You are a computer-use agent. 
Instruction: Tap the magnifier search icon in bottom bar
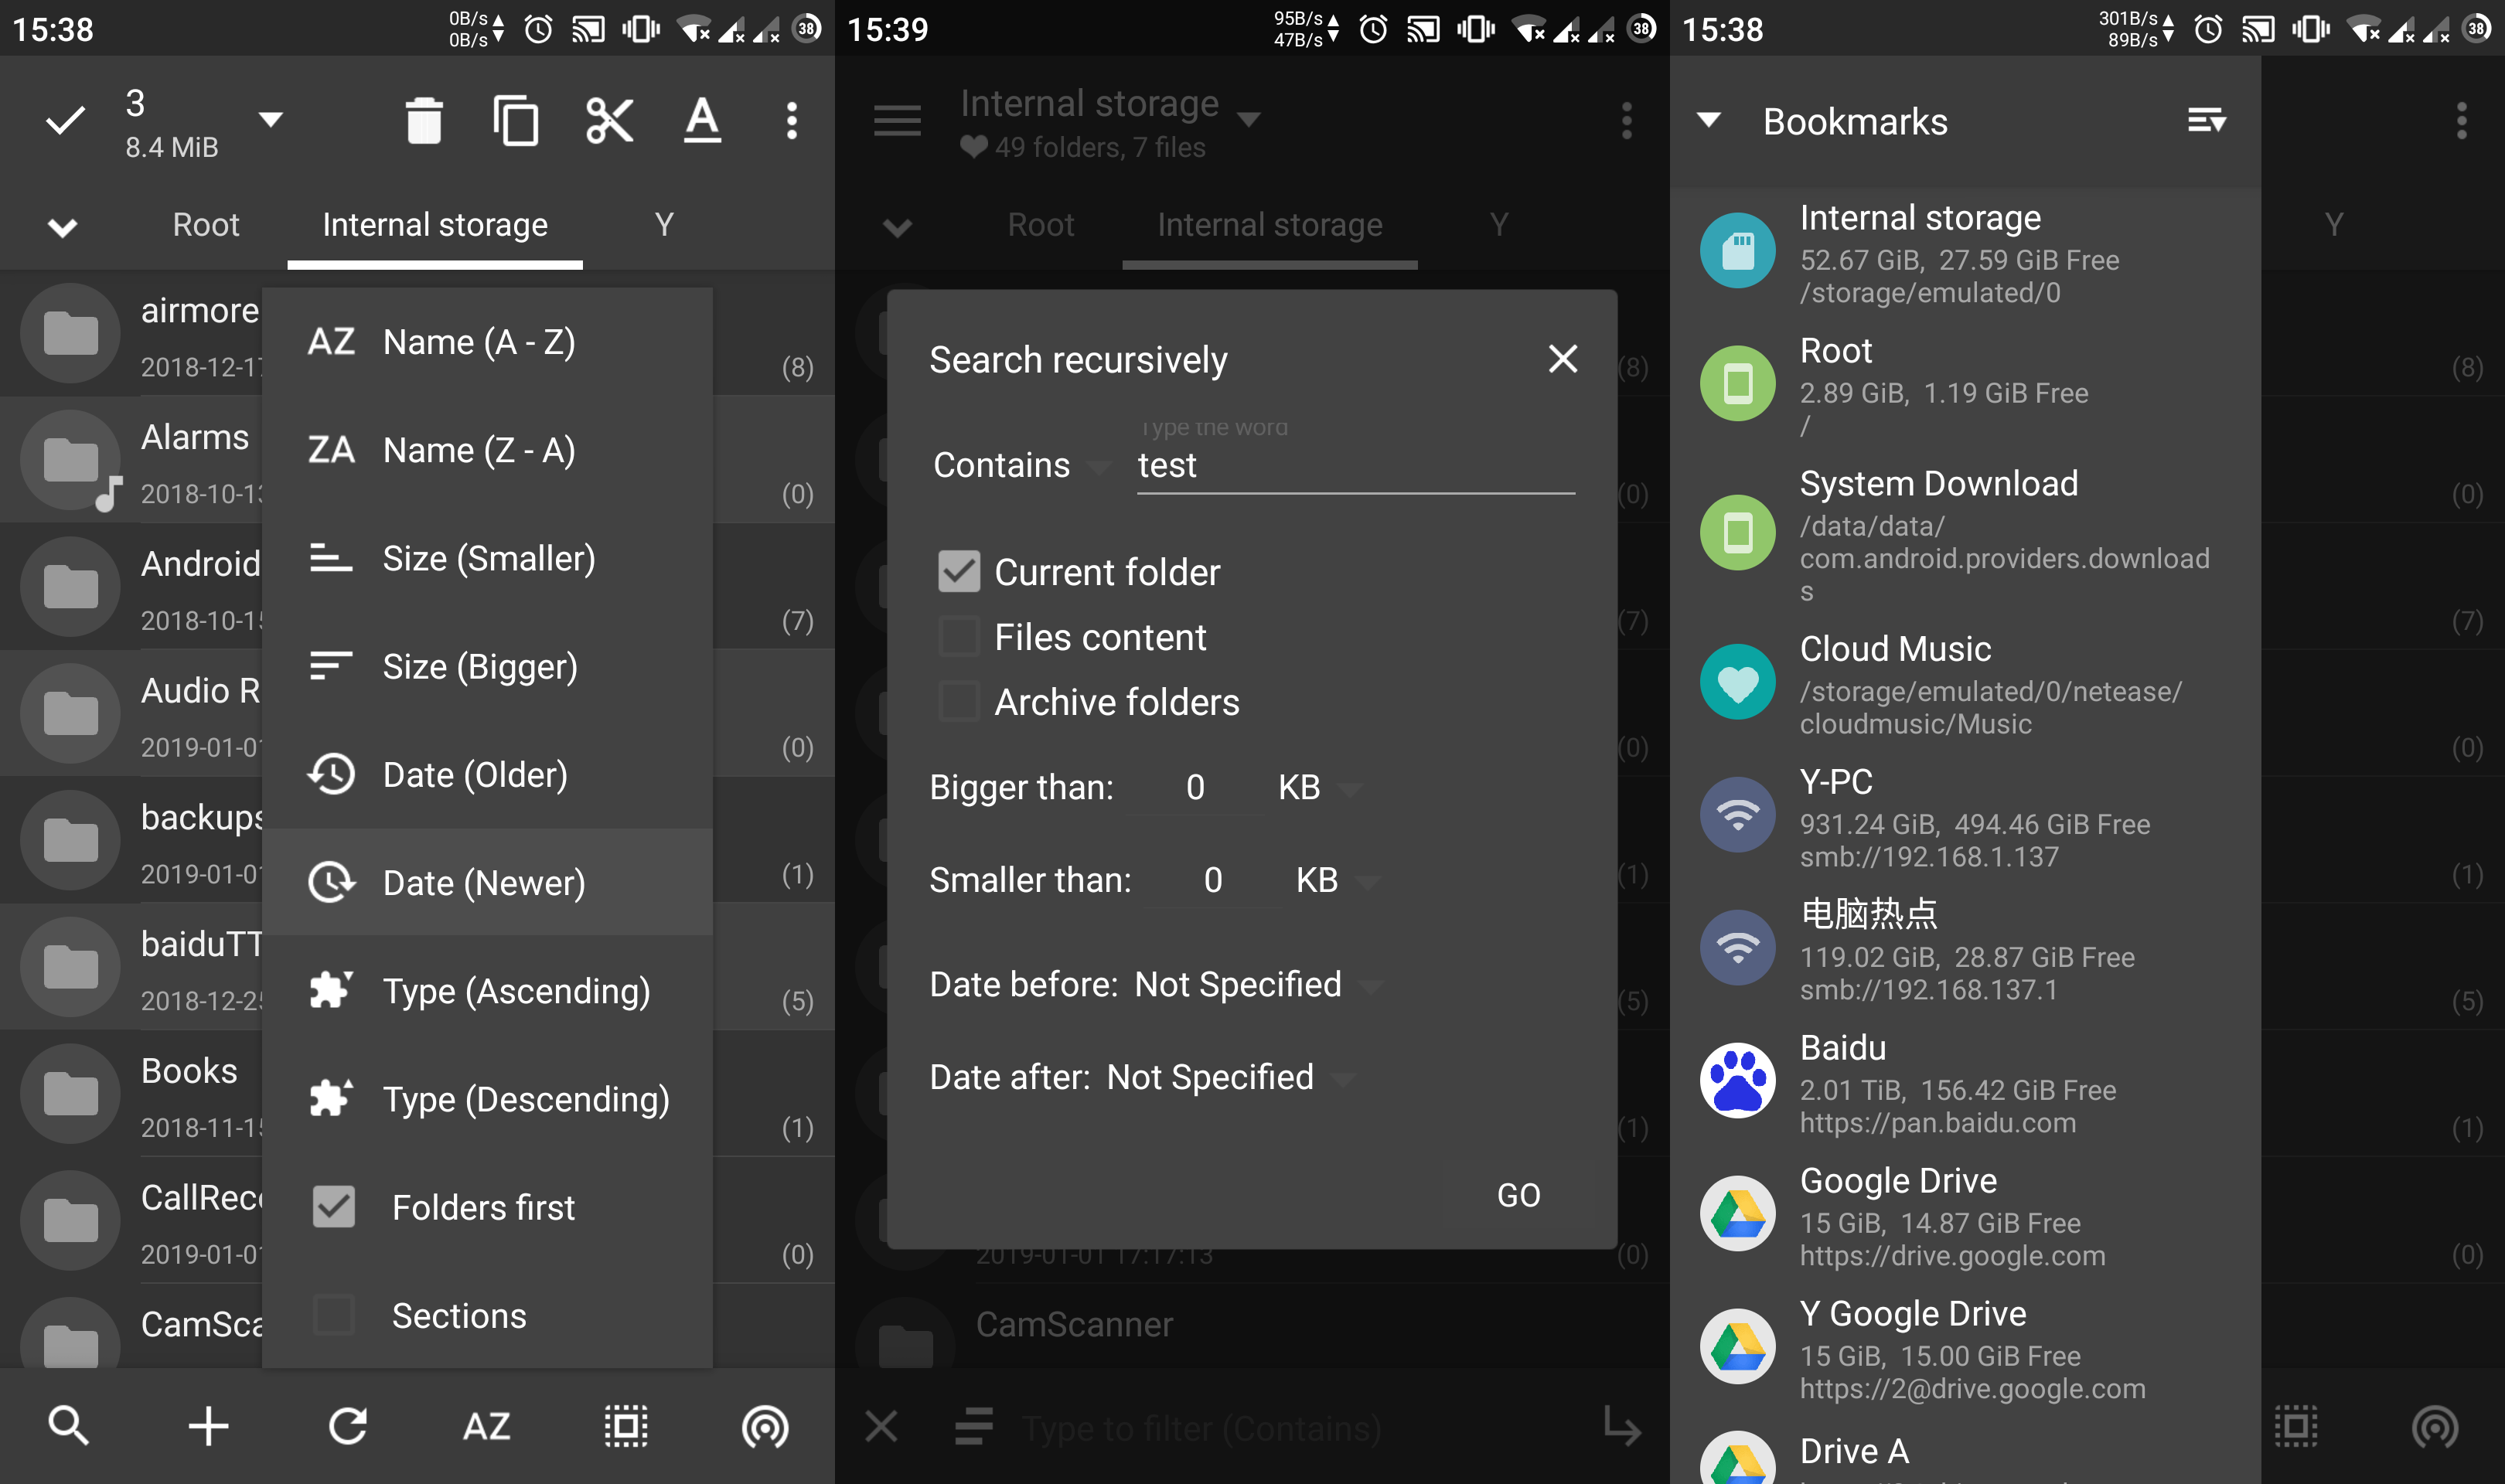[x=68, y=1425]
